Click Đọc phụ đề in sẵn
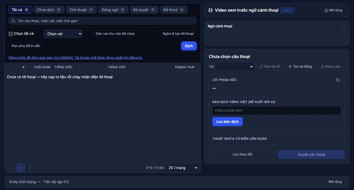The height and width of the screenshot is (190, 354). coord(26,46)
